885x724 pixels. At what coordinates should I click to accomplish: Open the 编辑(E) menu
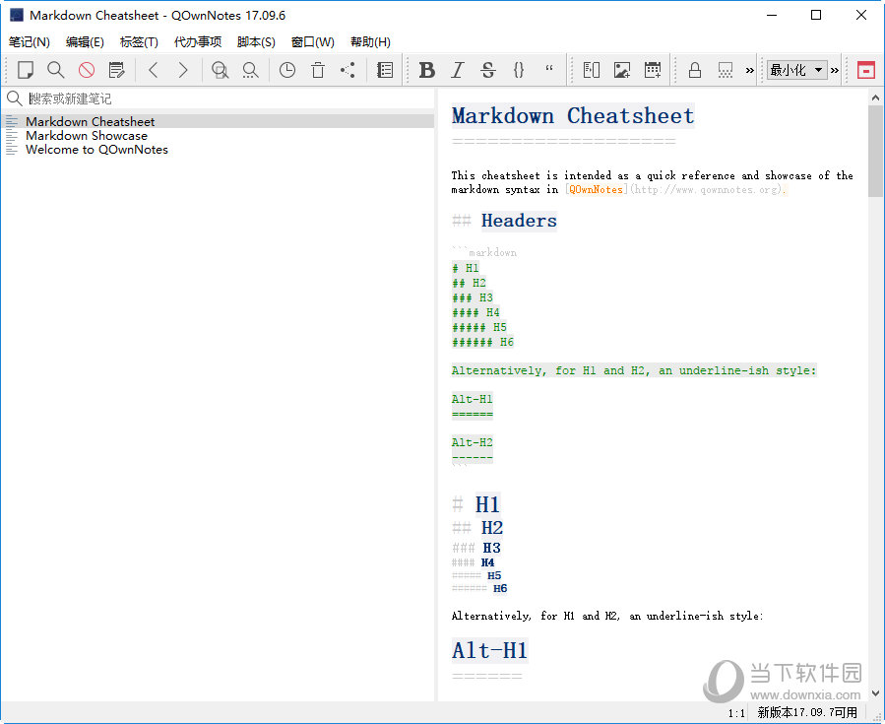click(x=85, y=42)
